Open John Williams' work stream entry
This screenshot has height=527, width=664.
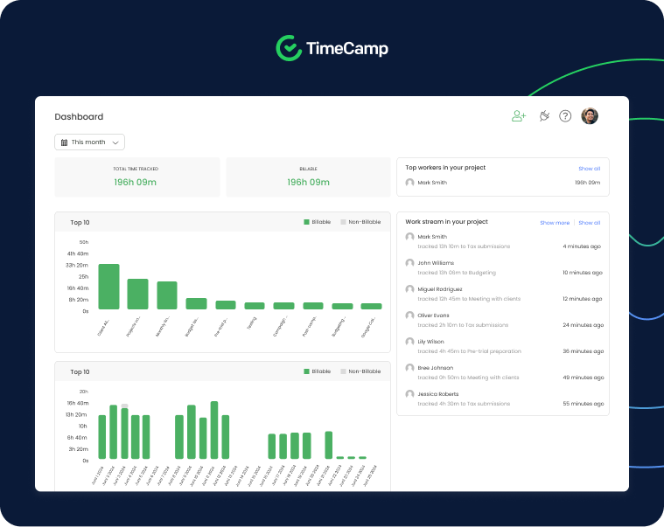436,263
